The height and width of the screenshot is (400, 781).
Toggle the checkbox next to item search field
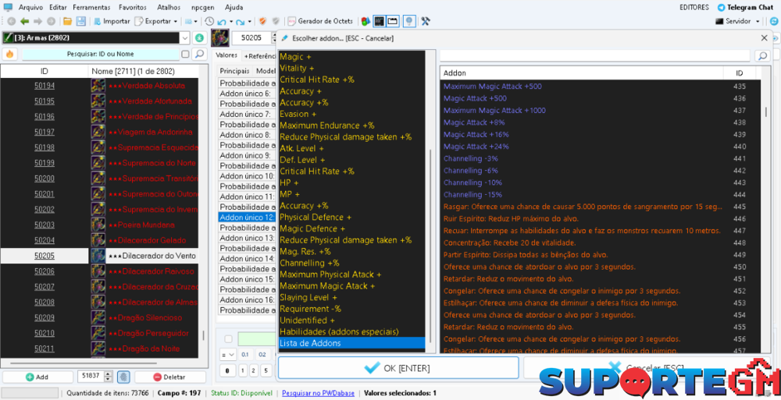[x=185, y=55]
